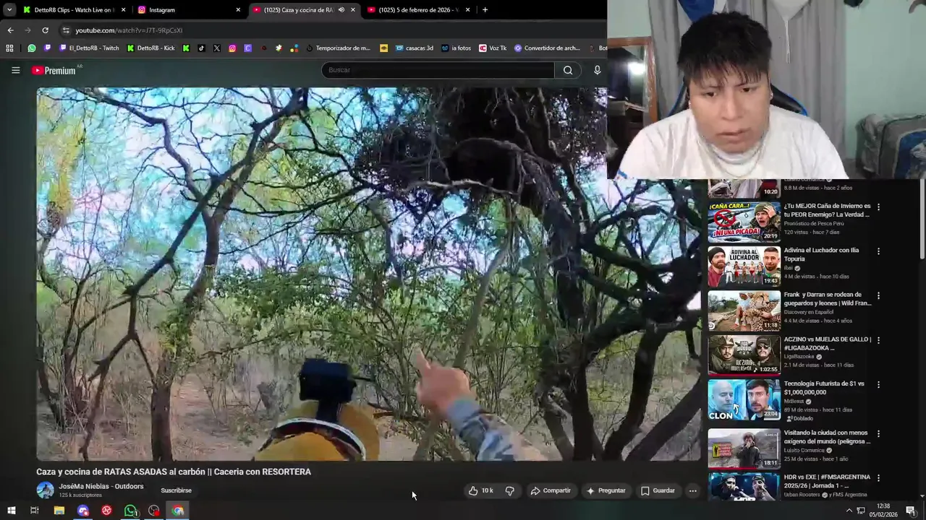This screenshot has width=926, height=520.
Task: Open the ¿Tu MEJOR Caña de Invierno video thumbnail
Action: pyautogui.click(x=744, y=222)
